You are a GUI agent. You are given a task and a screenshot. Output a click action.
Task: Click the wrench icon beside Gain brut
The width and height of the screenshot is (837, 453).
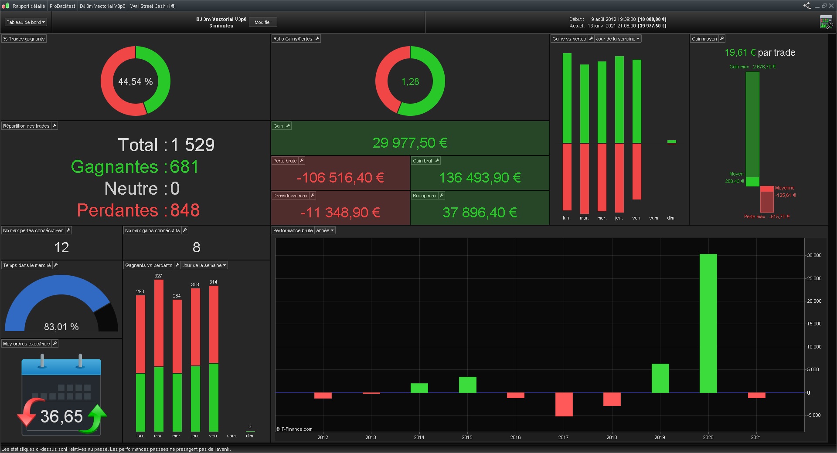pos(437,161)
